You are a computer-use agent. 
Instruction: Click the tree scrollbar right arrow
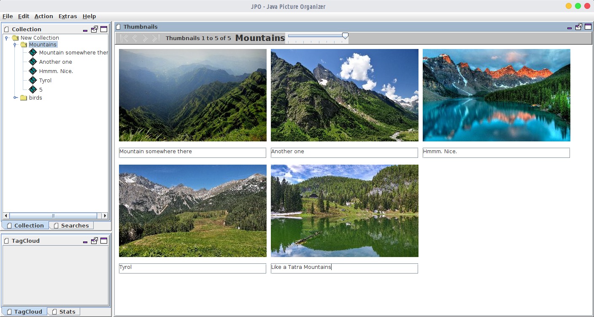[105, 216]
